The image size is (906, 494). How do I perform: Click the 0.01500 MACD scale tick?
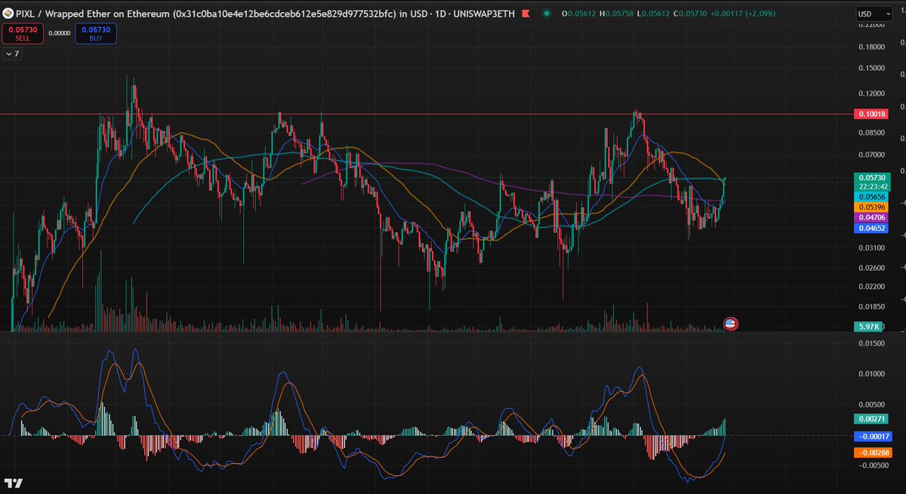(871, 344)
